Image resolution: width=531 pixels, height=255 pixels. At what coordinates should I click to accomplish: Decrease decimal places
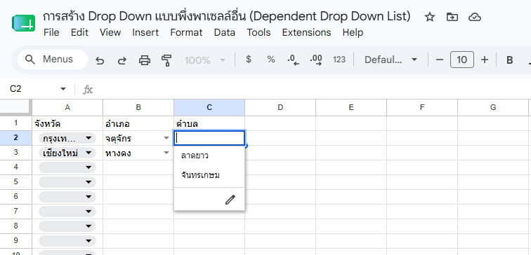coord(294,60)
